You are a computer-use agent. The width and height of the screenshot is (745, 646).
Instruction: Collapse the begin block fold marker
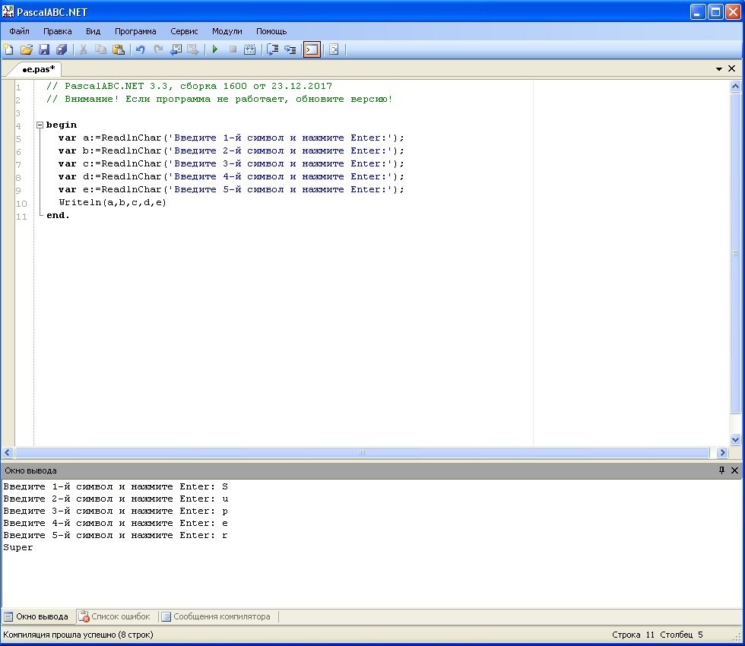[40, 125]
